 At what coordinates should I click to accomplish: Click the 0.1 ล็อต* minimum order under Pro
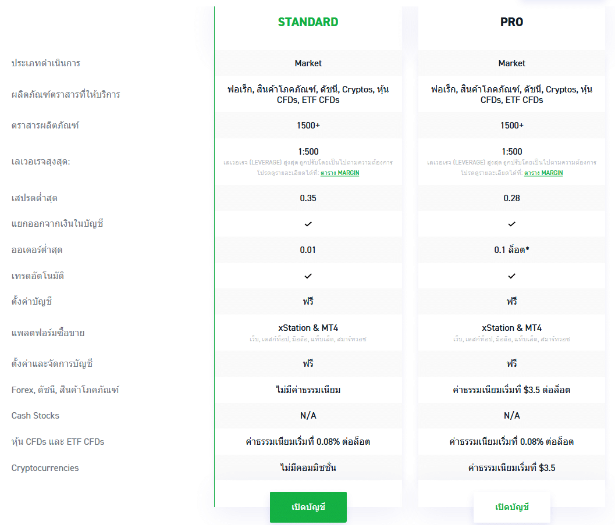tap(511, 249)
